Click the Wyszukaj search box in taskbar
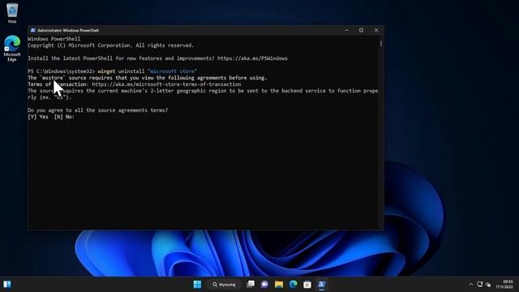 click(224, 285)
